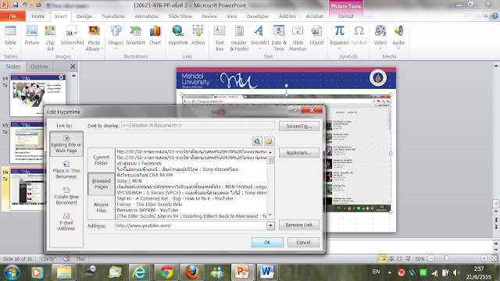Open the Animations tab

point(146,16)
